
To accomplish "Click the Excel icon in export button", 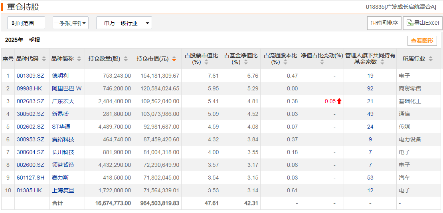I will [410, 23].
